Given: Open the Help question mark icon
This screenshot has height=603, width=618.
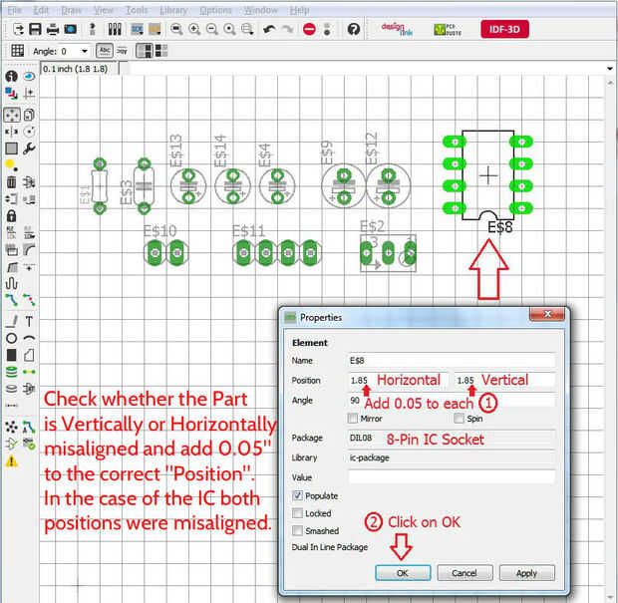Looking at the screenshot, I should [354, 29].
